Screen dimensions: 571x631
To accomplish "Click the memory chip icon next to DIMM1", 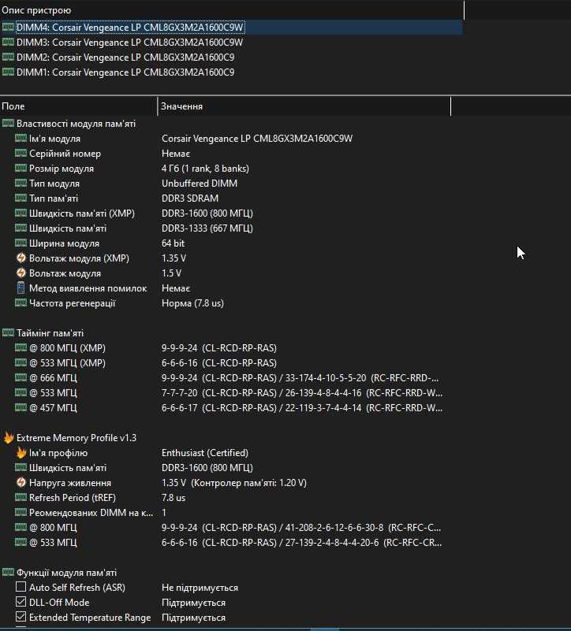I will [x=8, y=72].
